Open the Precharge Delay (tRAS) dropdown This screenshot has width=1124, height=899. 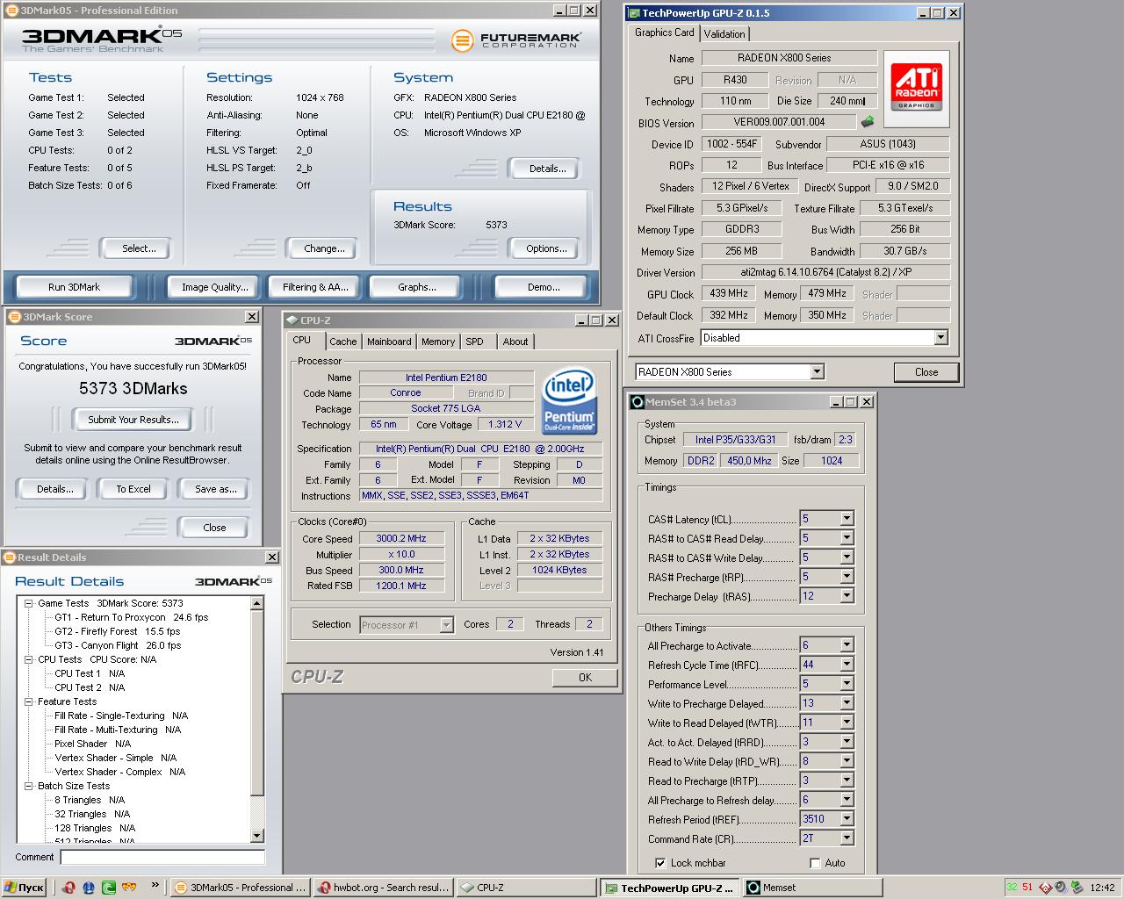[847, 596]
